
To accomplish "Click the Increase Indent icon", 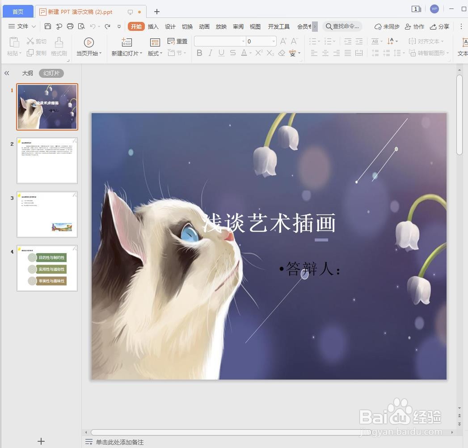I will coord(359,41).
